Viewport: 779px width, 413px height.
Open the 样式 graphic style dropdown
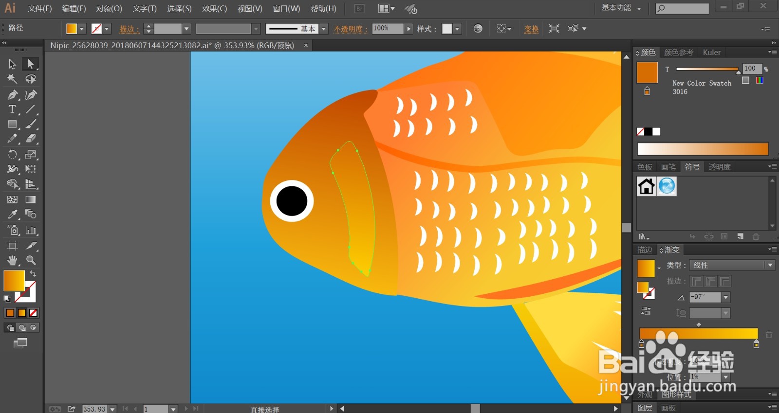click(x=457, y=29)
